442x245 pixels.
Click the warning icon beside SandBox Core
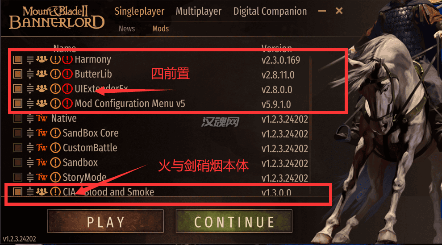[55, 133]
